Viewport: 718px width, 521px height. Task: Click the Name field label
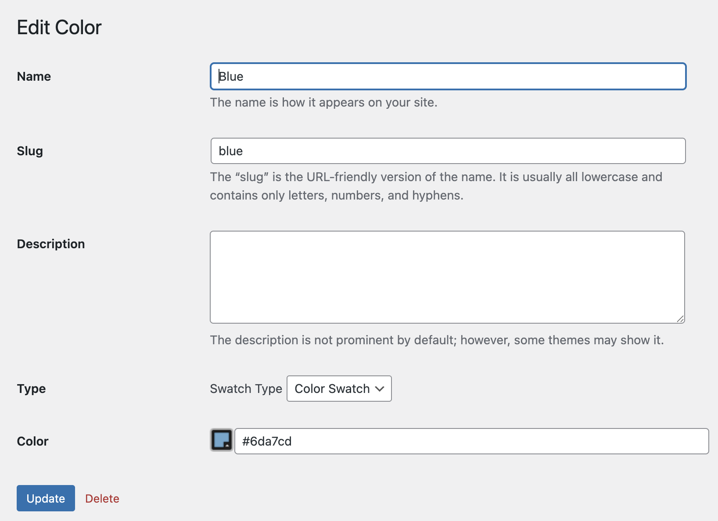(34, 76)
